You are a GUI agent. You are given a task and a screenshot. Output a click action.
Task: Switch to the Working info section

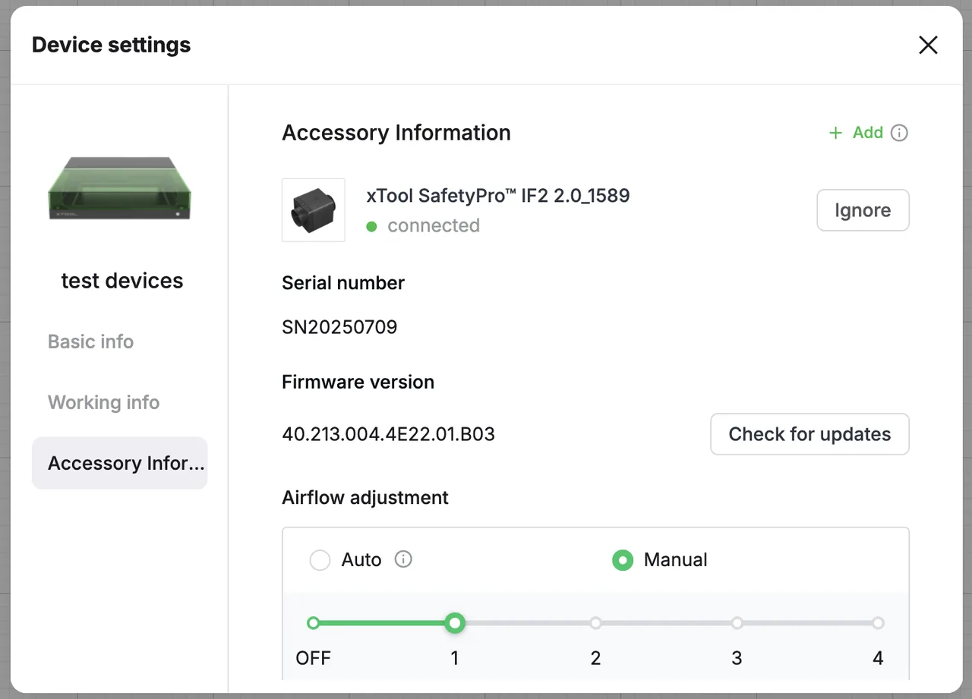[104, 402]
